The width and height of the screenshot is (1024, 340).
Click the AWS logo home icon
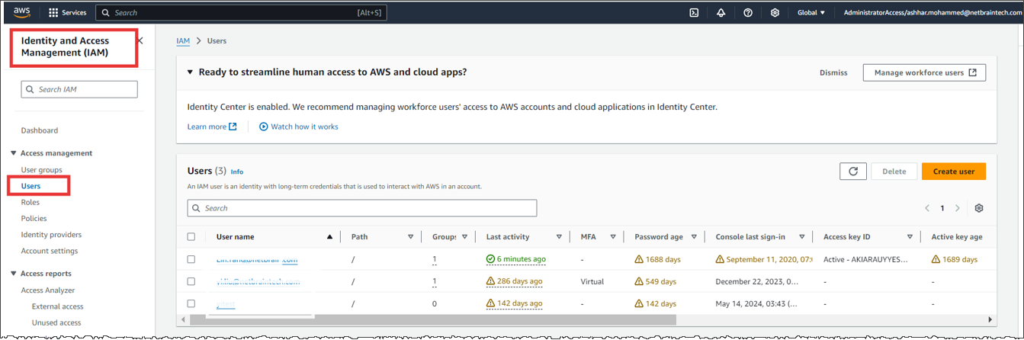[x=21, y=12]
